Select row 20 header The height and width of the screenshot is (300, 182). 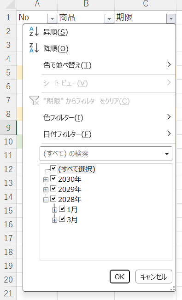[x=8, y=280]
